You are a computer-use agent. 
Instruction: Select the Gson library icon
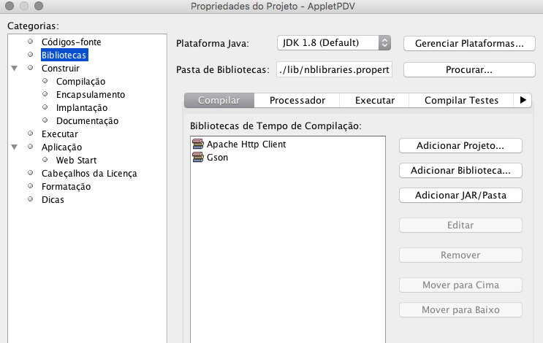pos(198,158)
